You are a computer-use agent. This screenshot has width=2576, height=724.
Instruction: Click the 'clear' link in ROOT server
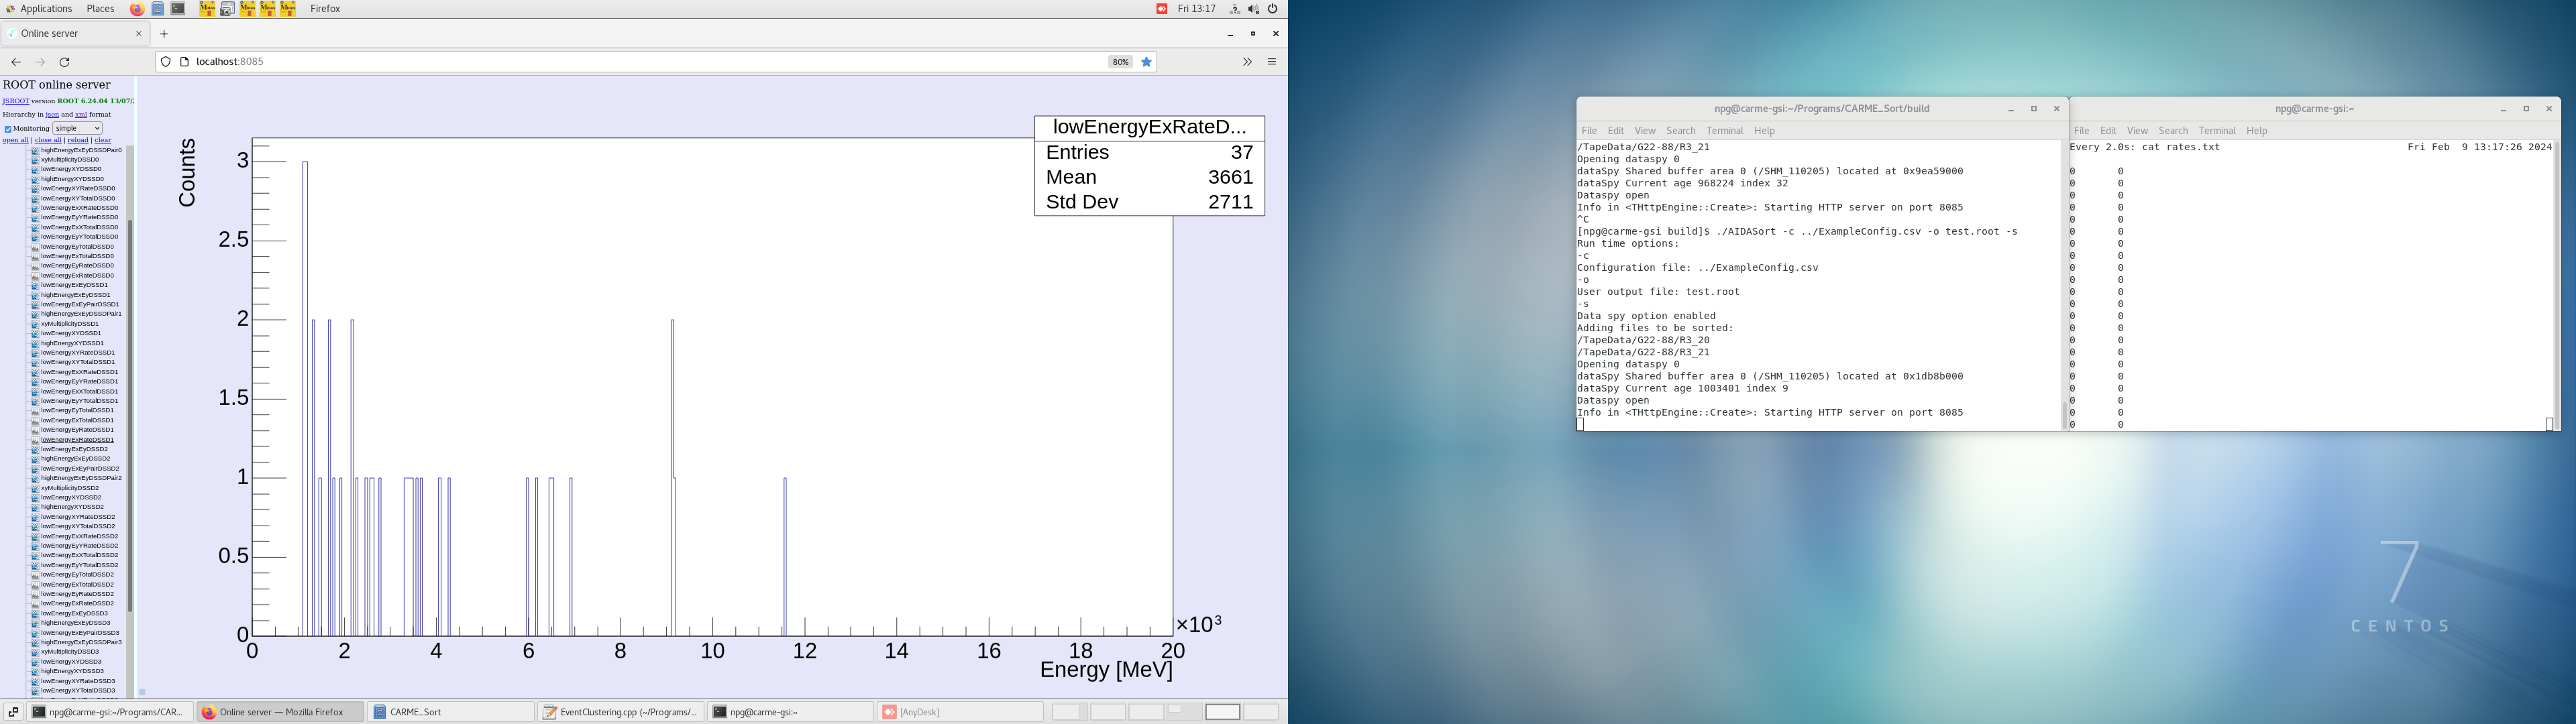[x=103, y=140]
